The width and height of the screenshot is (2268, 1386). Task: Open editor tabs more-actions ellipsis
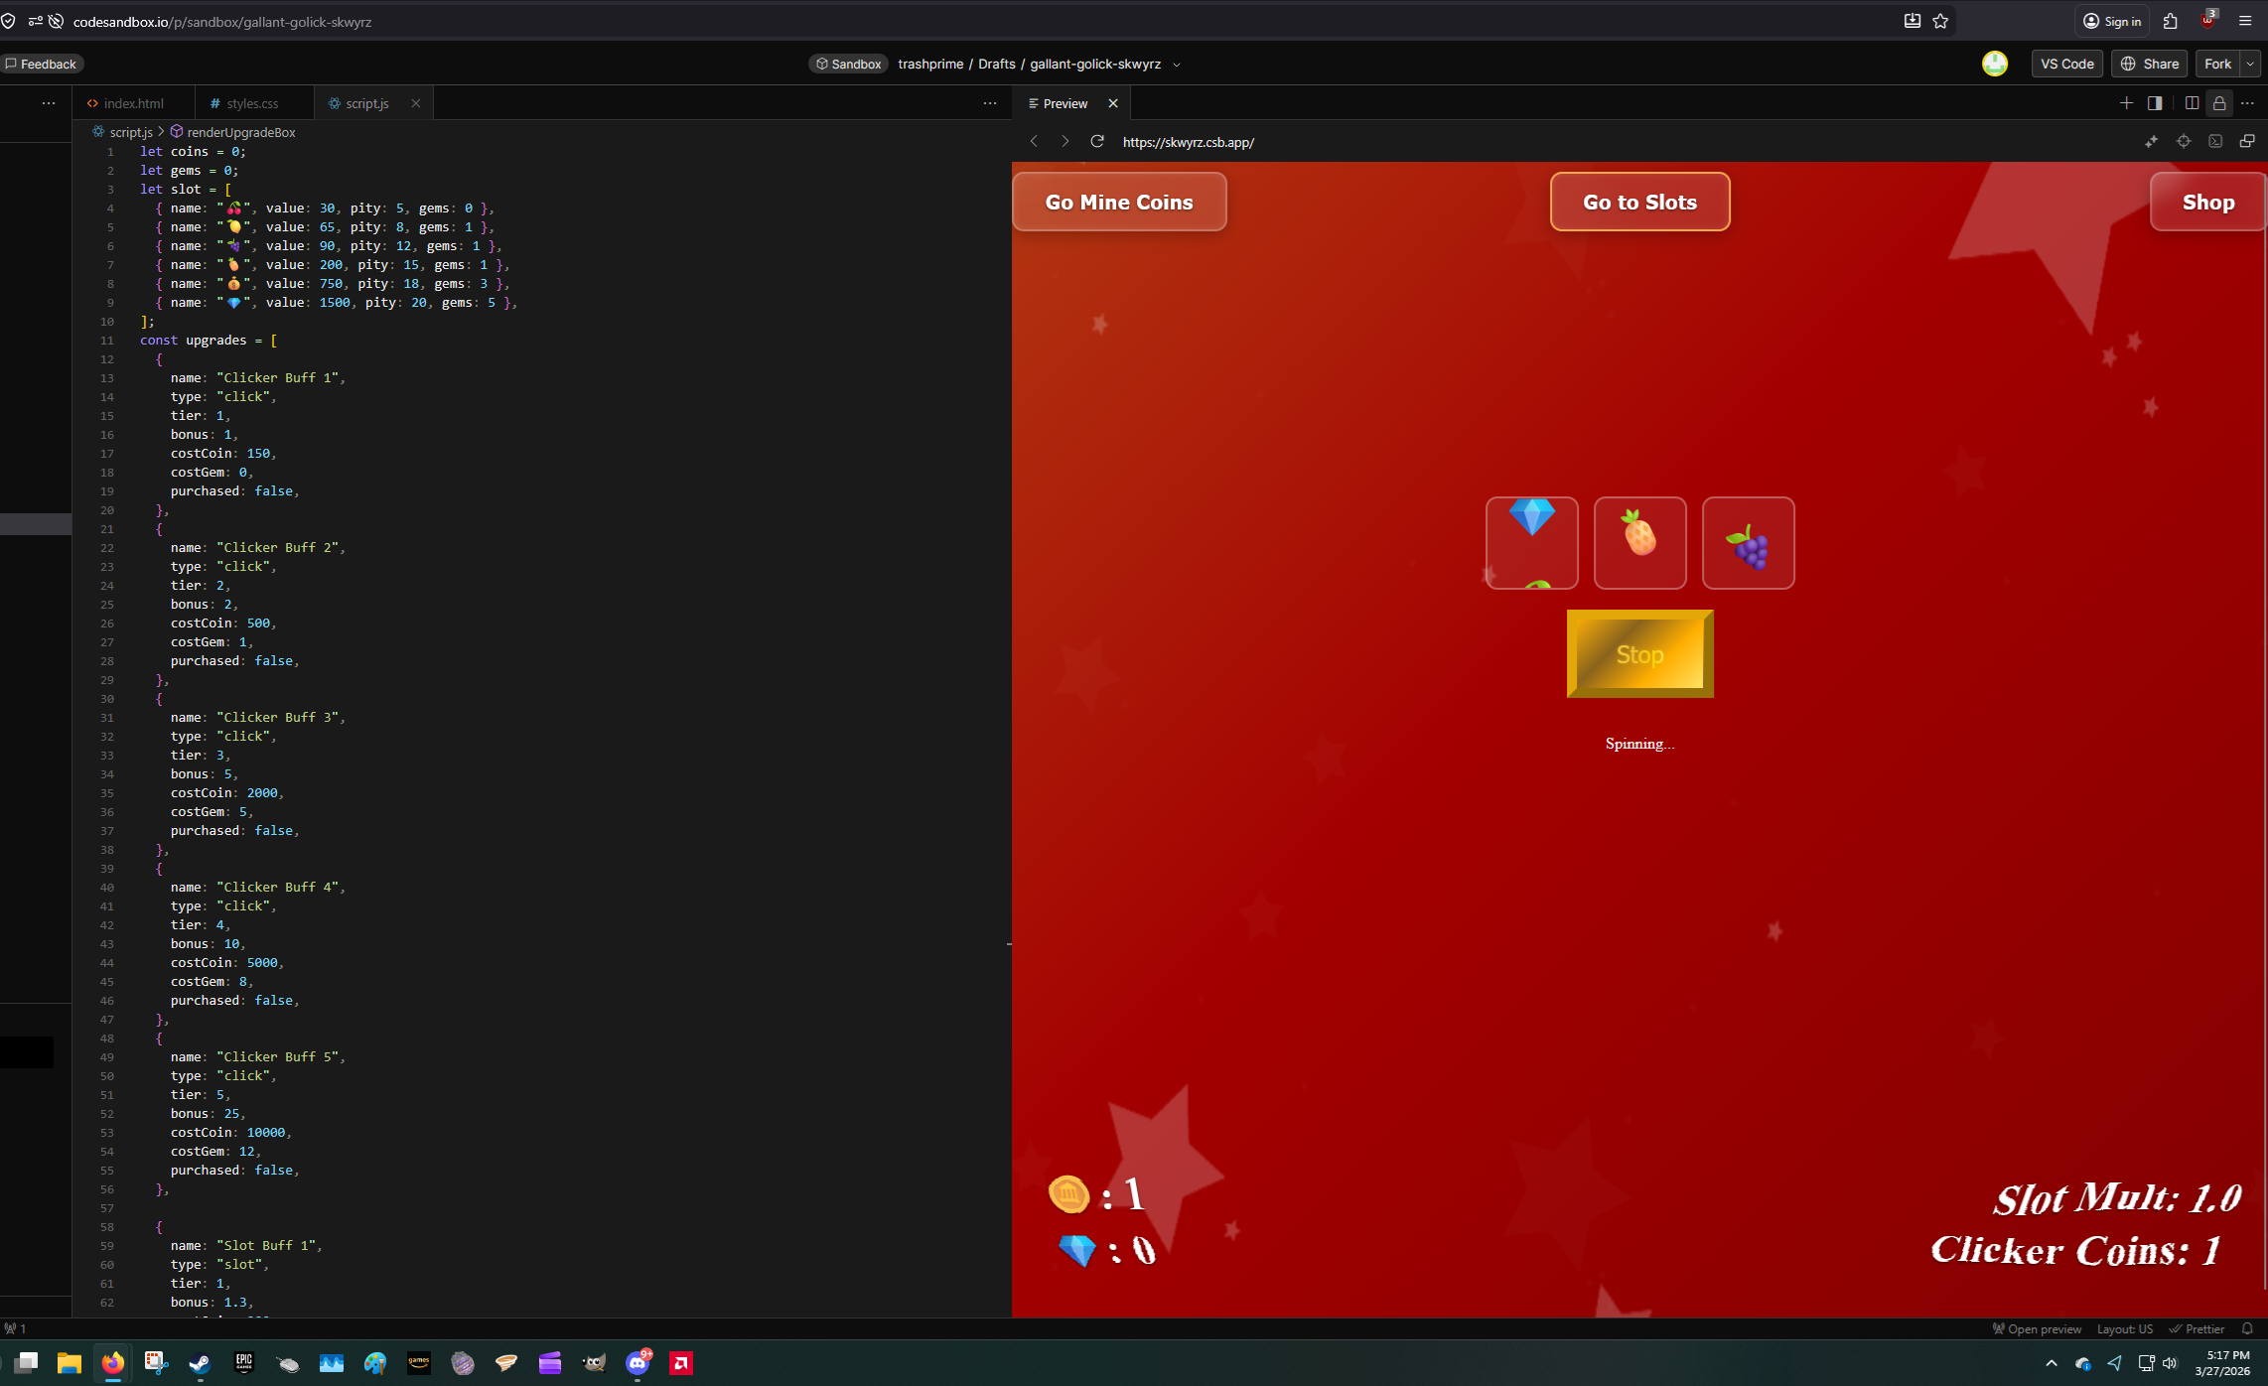[989, 103]
